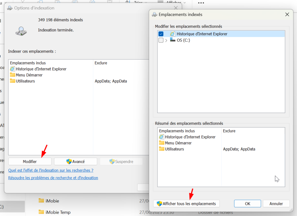Select OS (C:) label in tree
The height and width of the screenshot is (216, 297).
click(x=183, y=40)
